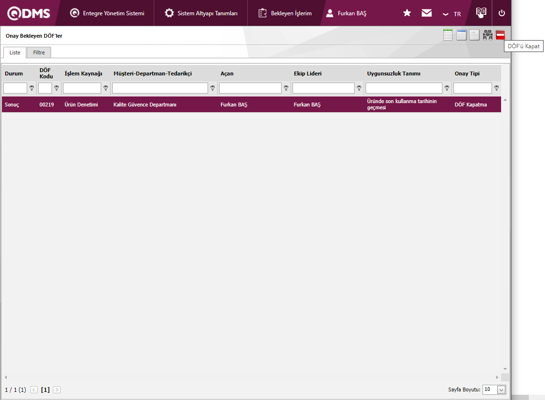Image resolution: width=545 pixels, height=400 pixels.
Task: Click the Açan filter funnel icon
Action: click(x=286, y=88)
